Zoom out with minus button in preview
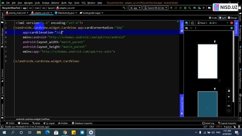The height and width of the screenshot is (136, 242). pos(229,101)
